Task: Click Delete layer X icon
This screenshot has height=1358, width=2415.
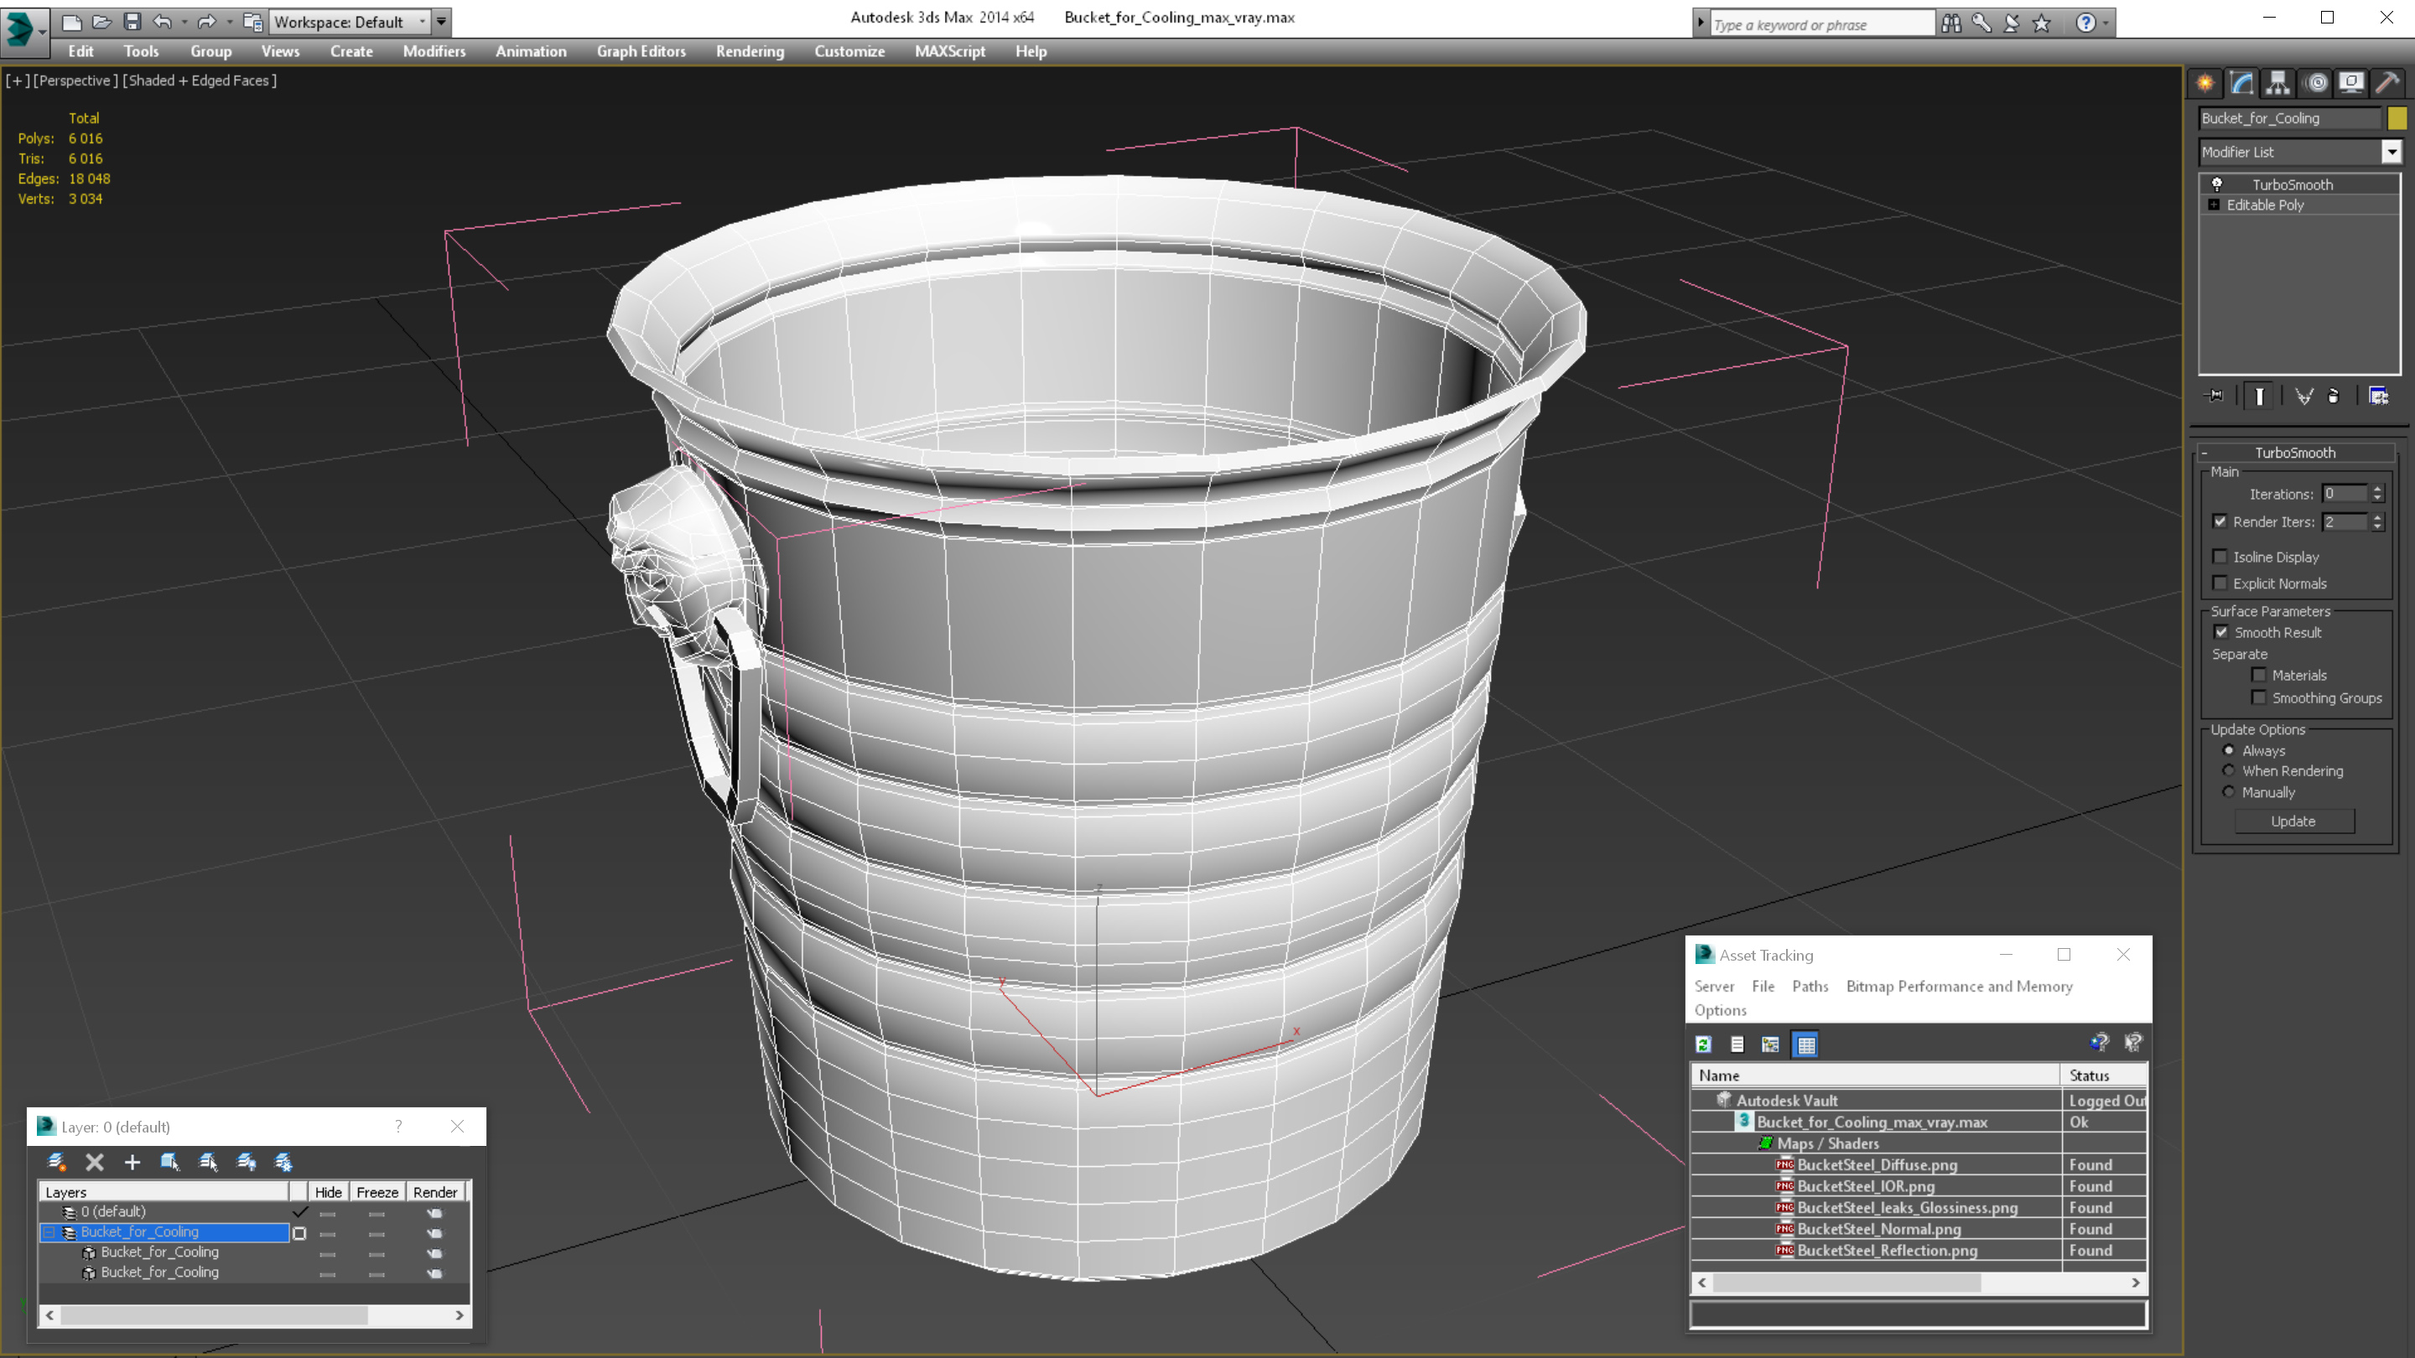Action: [95, 1162]
